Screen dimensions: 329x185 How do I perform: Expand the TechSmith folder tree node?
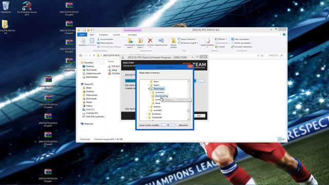[147, 118]
